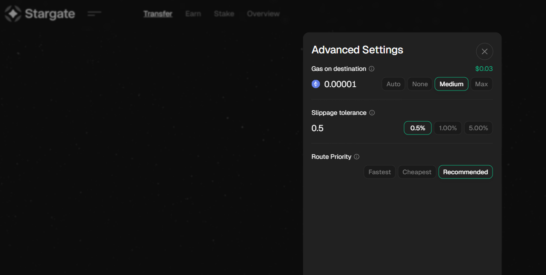Viewport: 546px width, 275px height.
Task: Choose Cheapest route priority
Action: (416, 172)
